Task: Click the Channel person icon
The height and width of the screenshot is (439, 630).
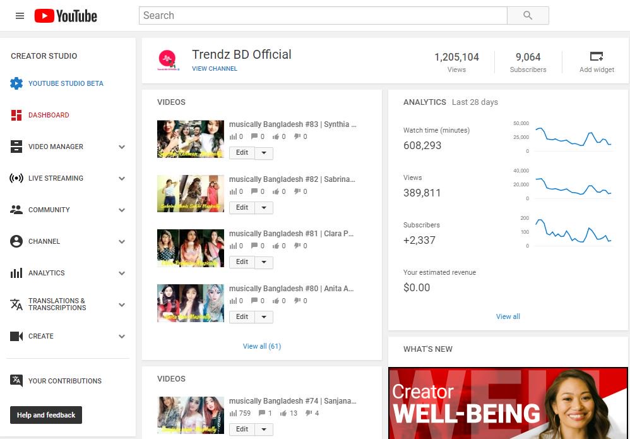Action: (x=16, y=241)
